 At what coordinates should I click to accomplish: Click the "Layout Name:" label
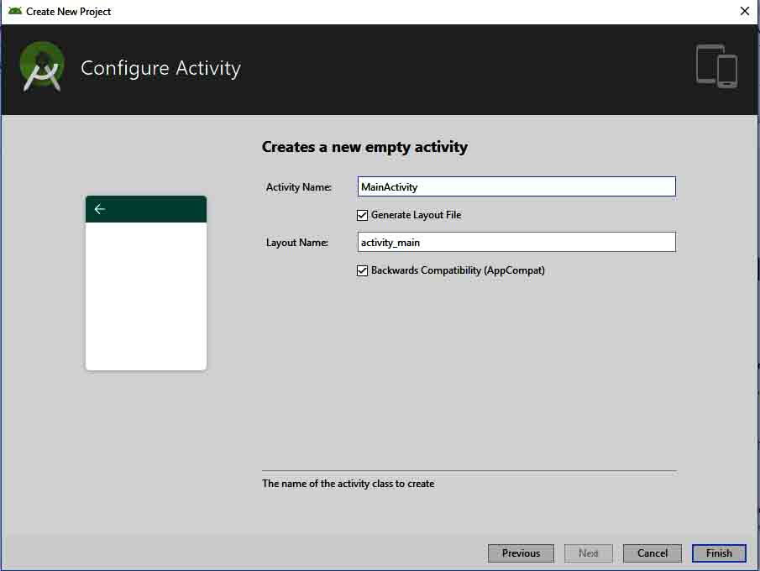(296, 243)
